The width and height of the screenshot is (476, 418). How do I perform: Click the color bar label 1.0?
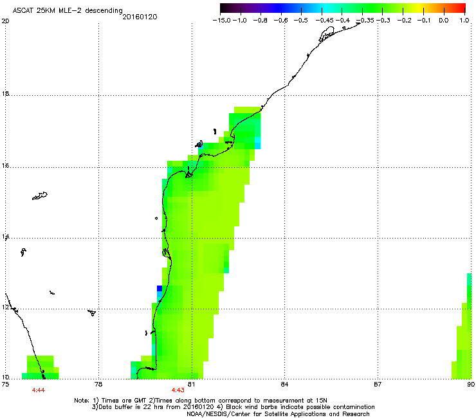tap(464, 21)
